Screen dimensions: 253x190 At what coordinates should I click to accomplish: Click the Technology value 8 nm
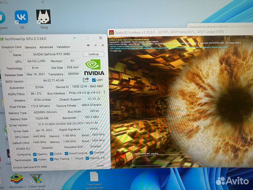[35, 68]
